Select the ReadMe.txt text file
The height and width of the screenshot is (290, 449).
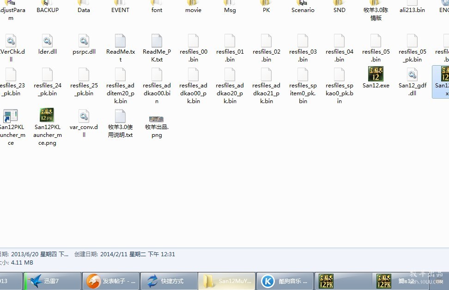(x=120, y=41)
